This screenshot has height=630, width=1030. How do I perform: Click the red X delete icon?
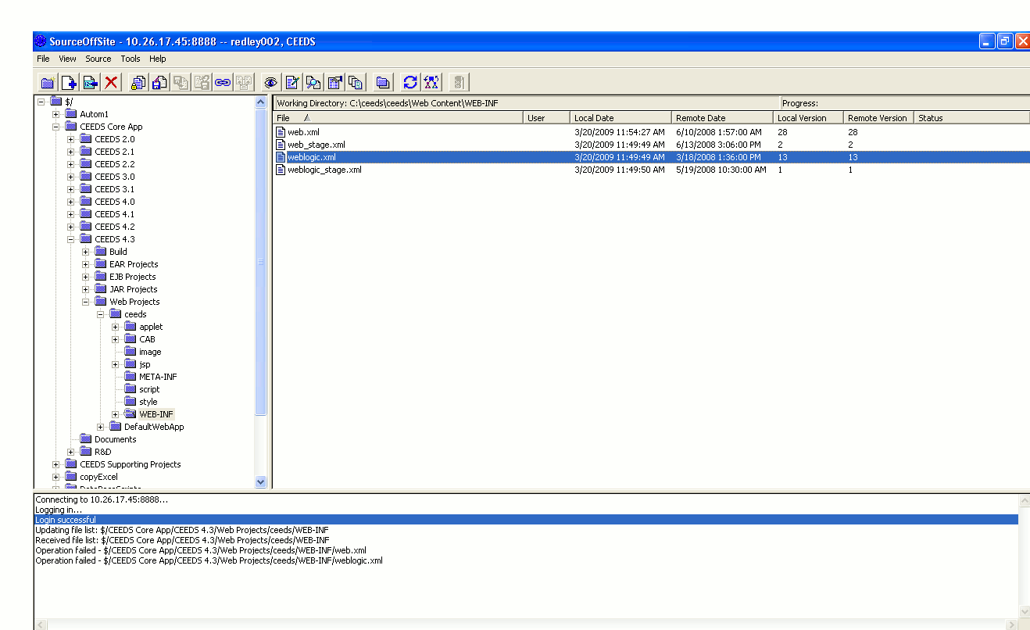(x=112, y=82)
